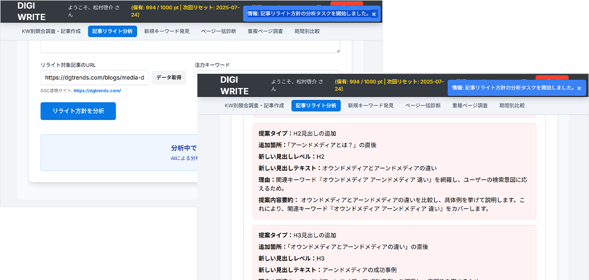
Task: Click the 注力キーワード input field in back window
Action: coord(268,72)
